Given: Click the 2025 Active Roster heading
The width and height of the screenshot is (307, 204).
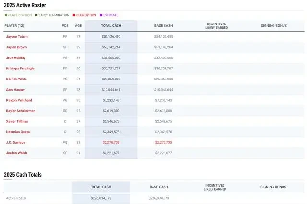Looking at the screenshot, I should pos(25,5).
